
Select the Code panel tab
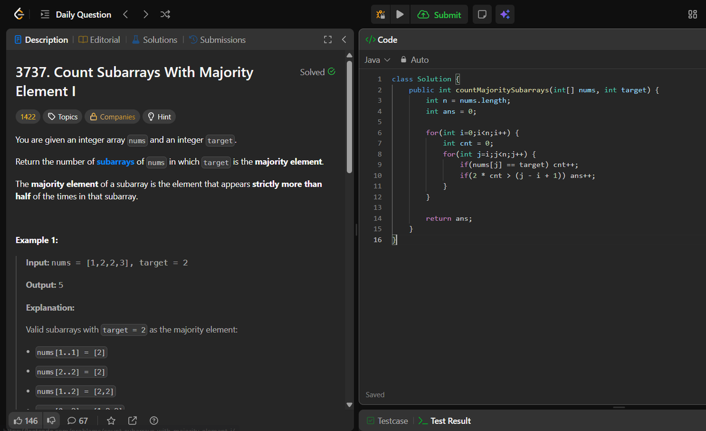381,39
